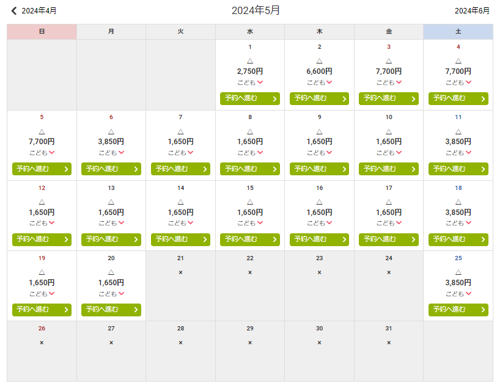Select the 日 Sunday column header
Screen dimensions: 497x386
coord(42,31)
